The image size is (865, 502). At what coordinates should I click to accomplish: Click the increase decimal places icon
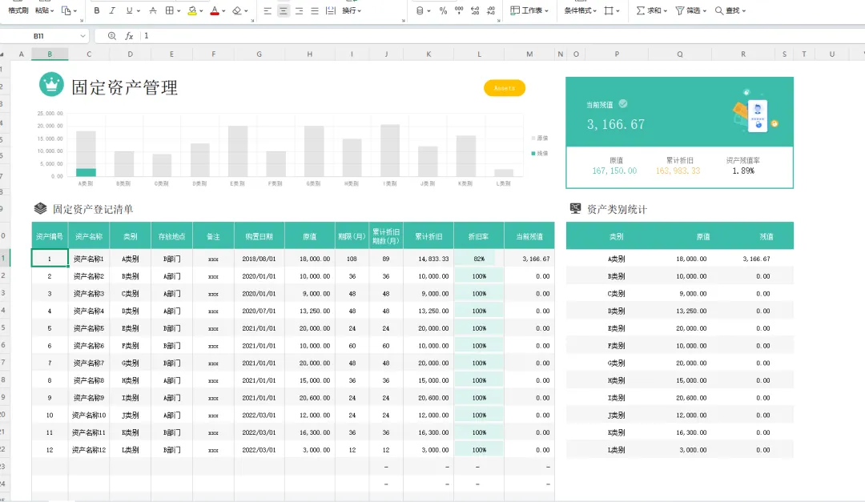(475, 10)
